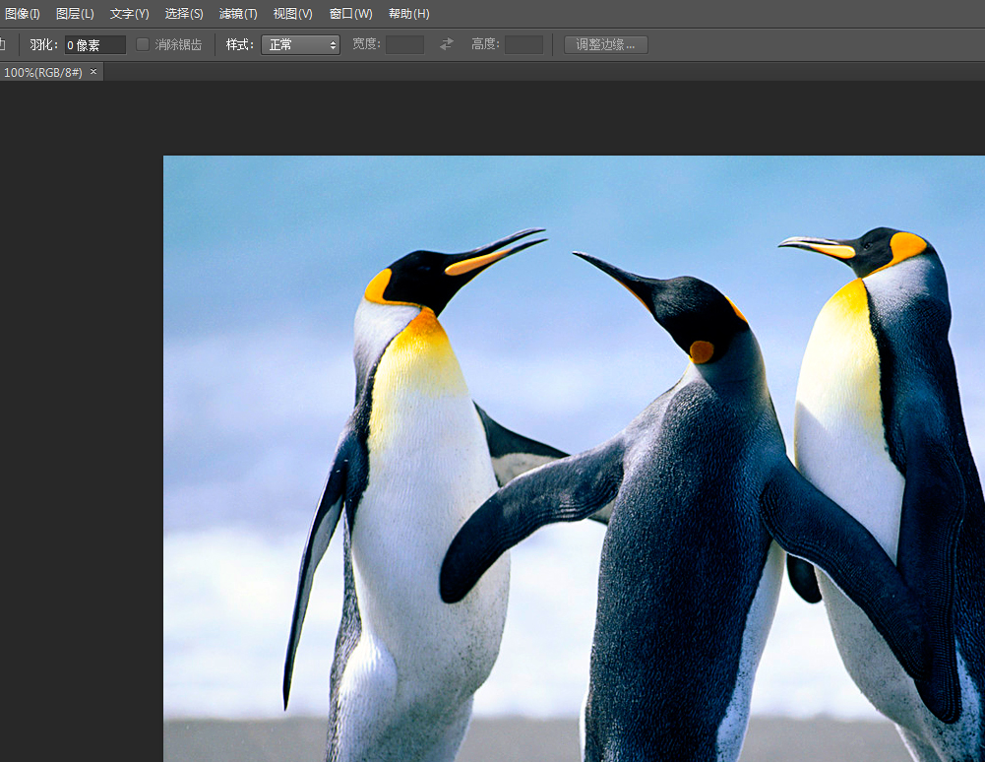The height and width of the screenshot is (762, 985).
Task: Select the 100%(RGB/8#) document tab
Action: click(x=42, y=72)
